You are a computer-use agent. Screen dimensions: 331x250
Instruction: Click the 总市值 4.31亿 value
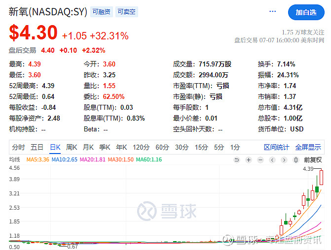pyautogui.click(x=293, y=108)
